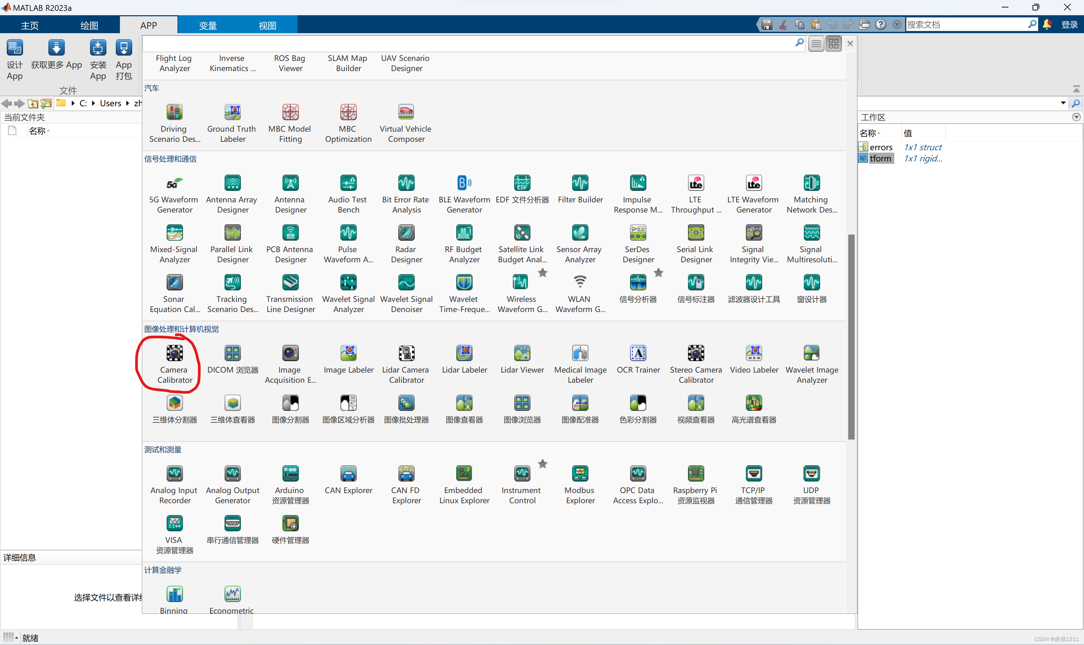1084x645 pixels.
Task: Switch app gallery to grid view
Action: (833, 43)
